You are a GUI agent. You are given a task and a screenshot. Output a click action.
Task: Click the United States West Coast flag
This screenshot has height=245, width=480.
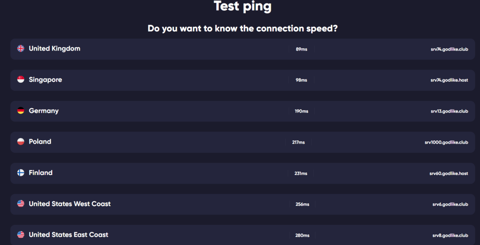click(x=21, y=204)
